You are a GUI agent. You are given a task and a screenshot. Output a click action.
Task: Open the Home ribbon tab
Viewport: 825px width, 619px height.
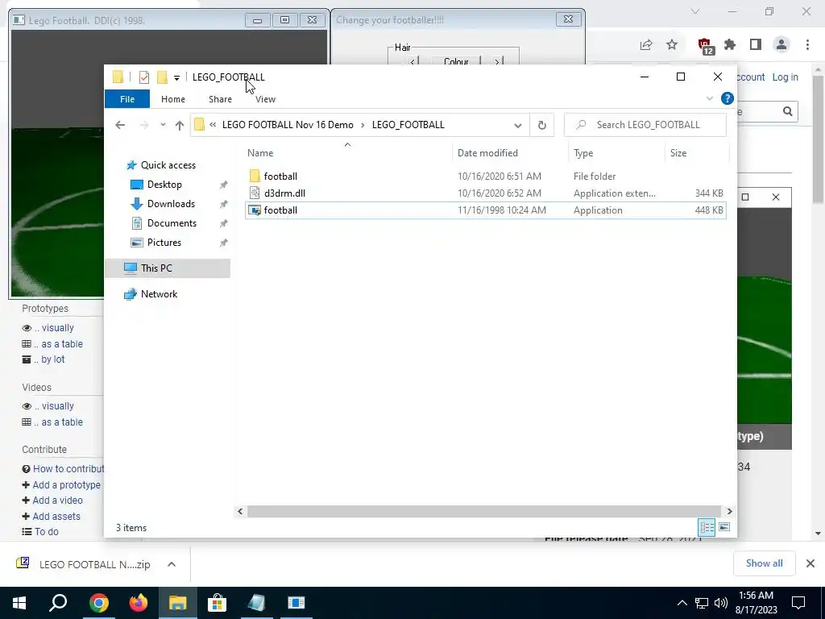[x=173, y=99]
